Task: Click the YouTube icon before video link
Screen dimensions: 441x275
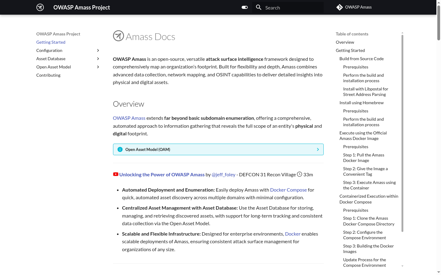Action: coord(116,174)
